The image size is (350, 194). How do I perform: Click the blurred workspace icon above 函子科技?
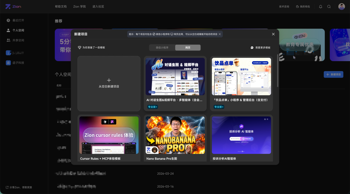click(8, 53)
